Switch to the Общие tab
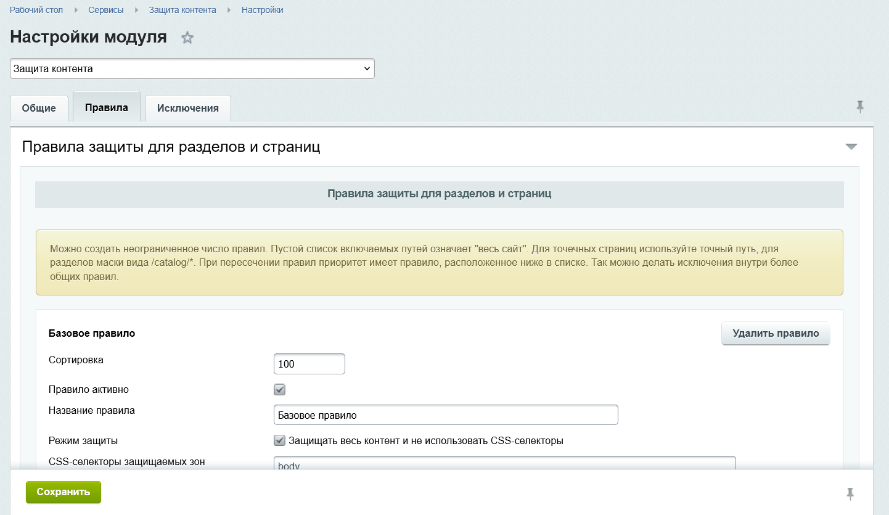889x515 pixels. point(39,108)
